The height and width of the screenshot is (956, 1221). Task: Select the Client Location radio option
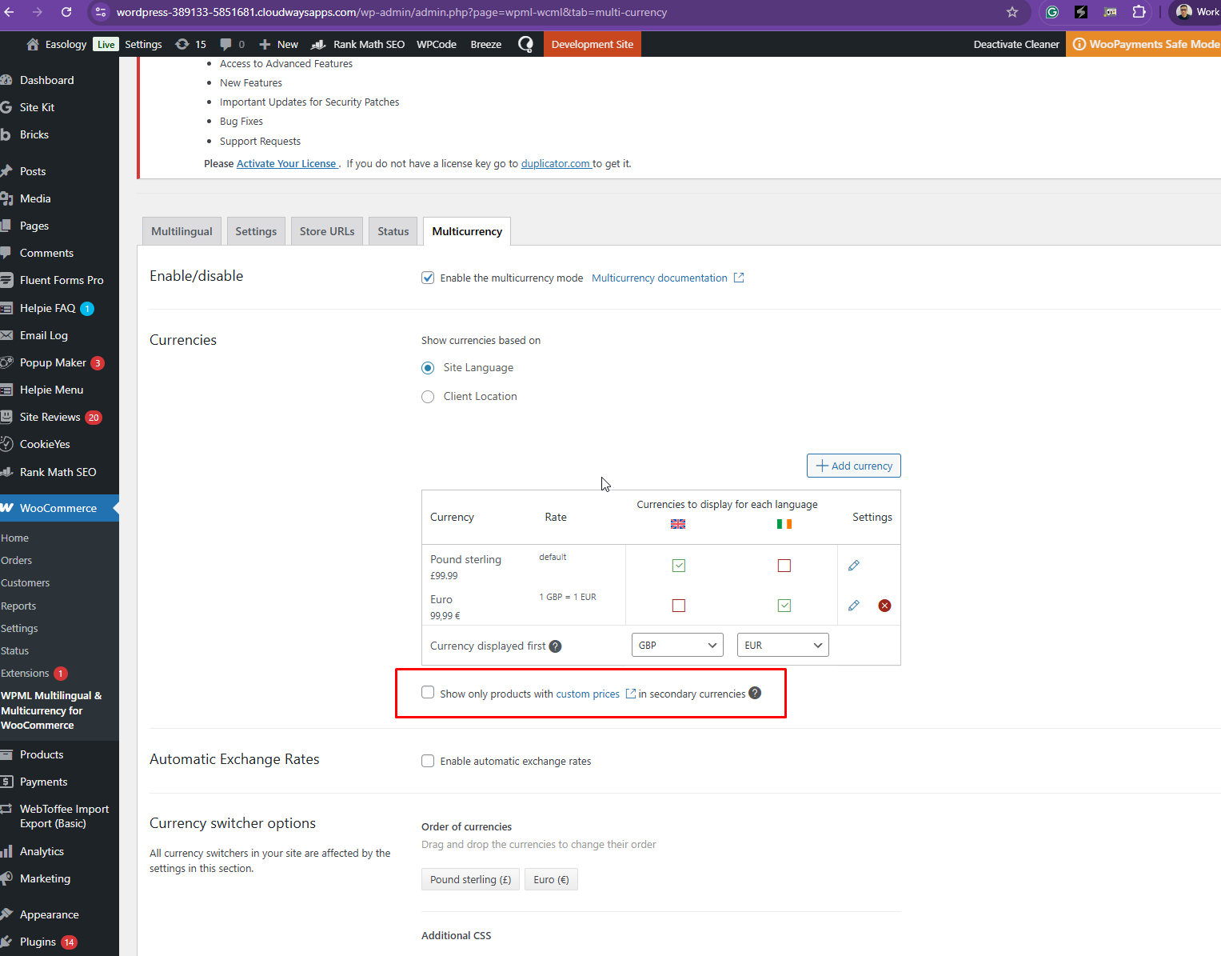(428, 397)
